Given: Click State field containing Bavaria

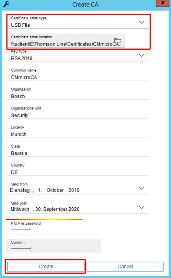Looking at the screenshot, I should (78, 150).
